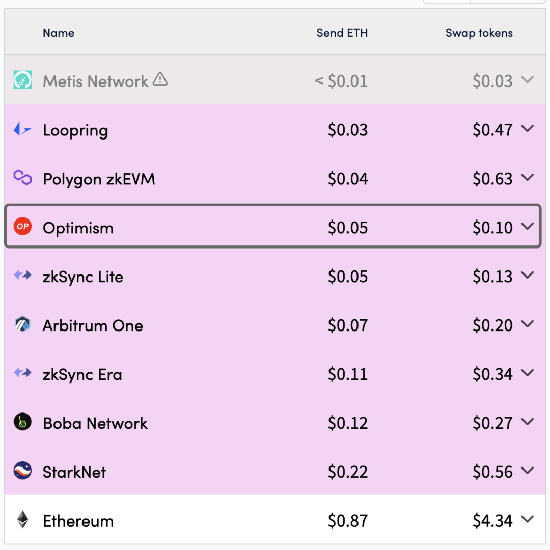Expand the Ethereum row chevron
Image resolution: width=550 pixels, height=550 pixels.
pyautogui.click(x=528, y=520)
